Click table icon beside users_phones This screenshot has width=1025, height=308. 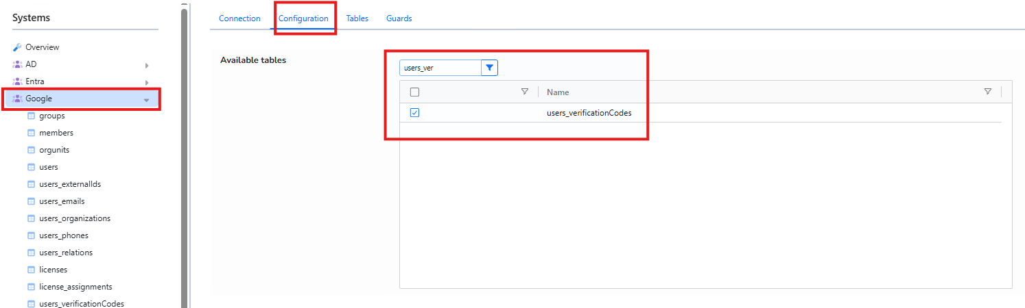pyautogui.click(x=32, y=235)
